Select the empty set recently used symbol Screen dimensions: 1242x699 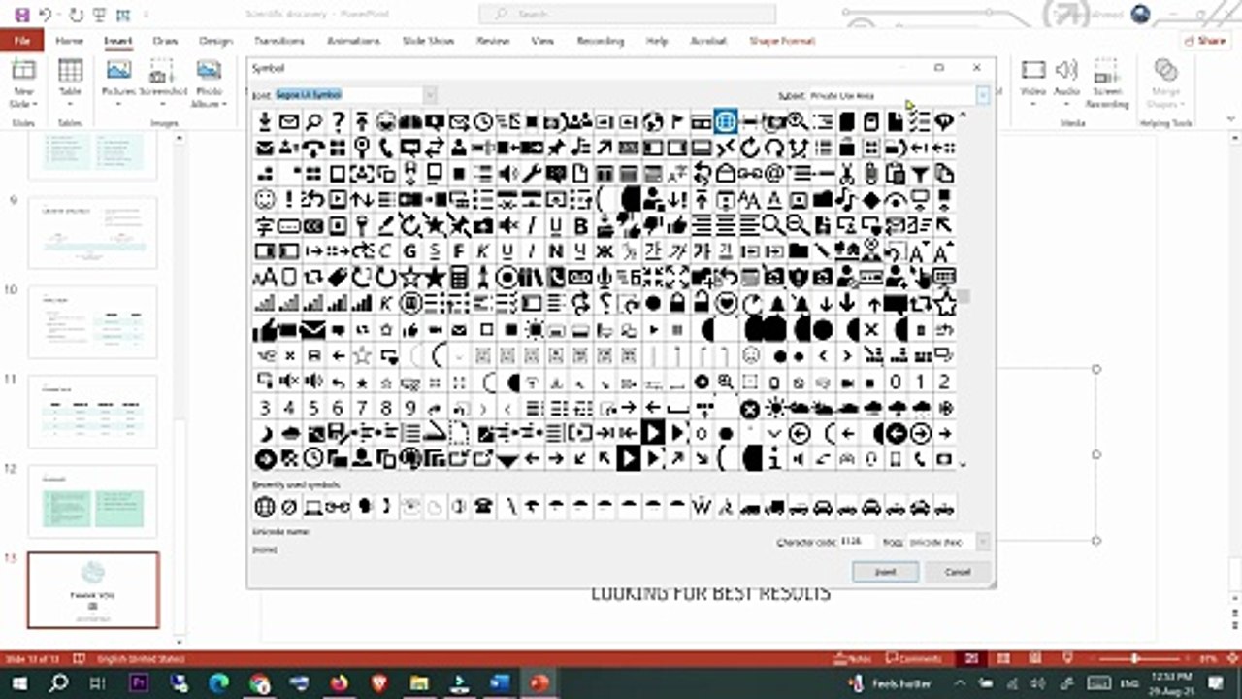[x=289, y=506]
